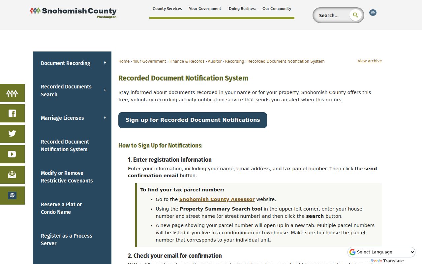Viewport: 422px width, 264px height.
Task: Open the globe side icon
Action: tap(12, 195)
